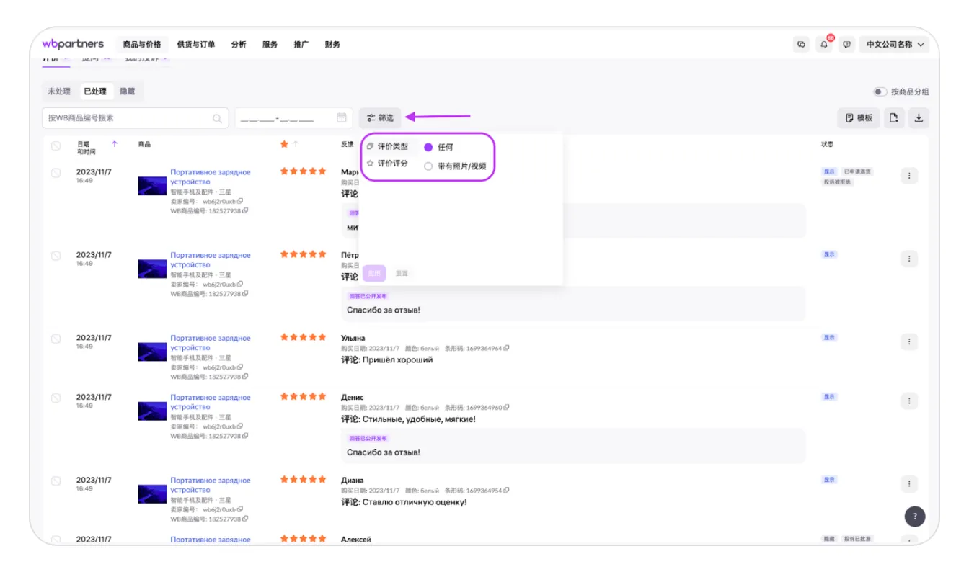
Task: Open the 分析 top menu
Action: tap(239, 45)
